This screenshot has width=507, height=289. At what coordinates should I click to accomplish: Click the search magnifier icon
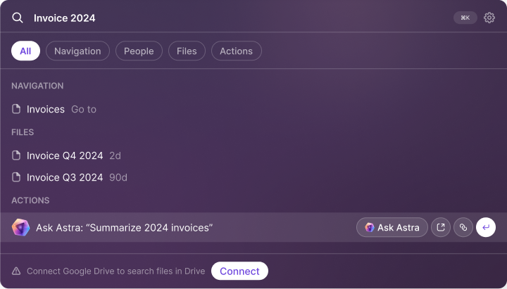pos(18,18)
